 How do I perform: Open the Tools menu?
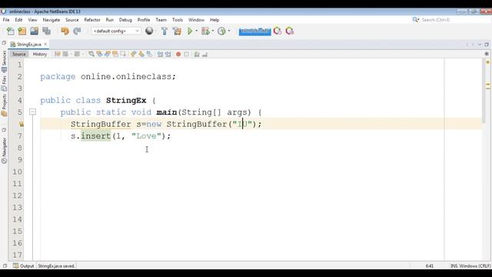(178, 20)
